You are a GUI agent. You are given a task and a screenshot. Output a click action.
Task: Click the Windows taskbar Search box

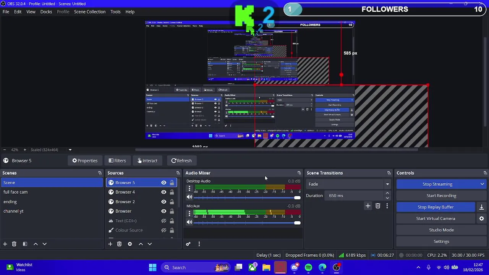[195, 267]
